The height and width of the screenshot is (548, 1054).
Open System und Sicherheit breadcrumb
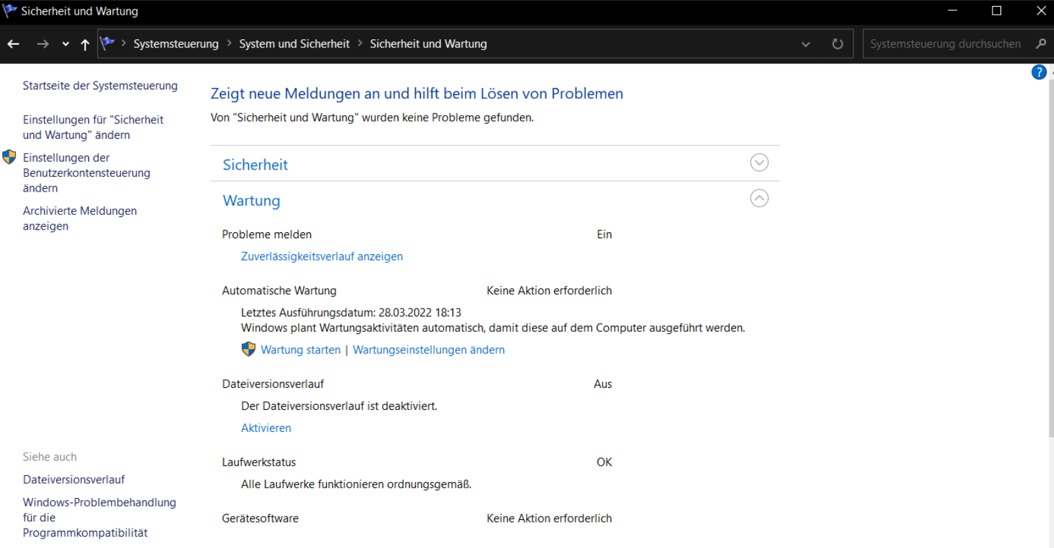click(294, 43)
